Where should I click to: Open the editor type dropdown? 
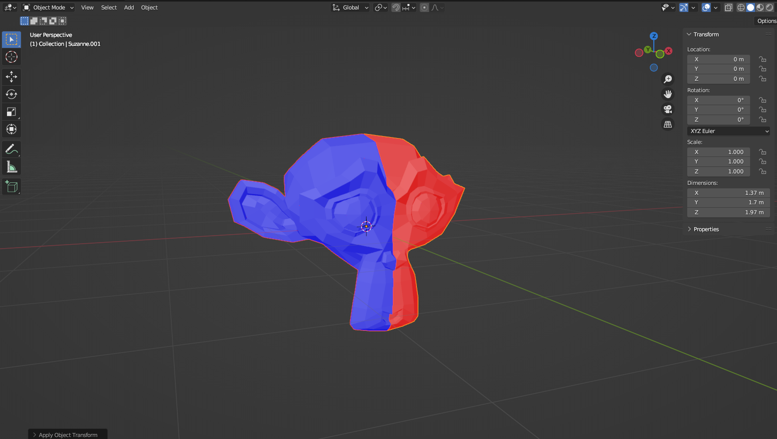[10, 7]
